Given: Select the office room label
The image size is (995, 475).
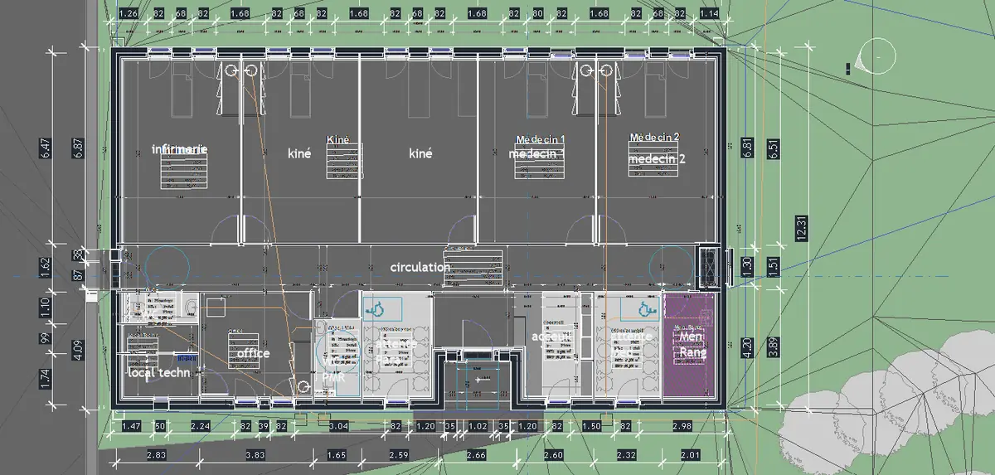Looking at the screenshot, I should click(254, 353).
